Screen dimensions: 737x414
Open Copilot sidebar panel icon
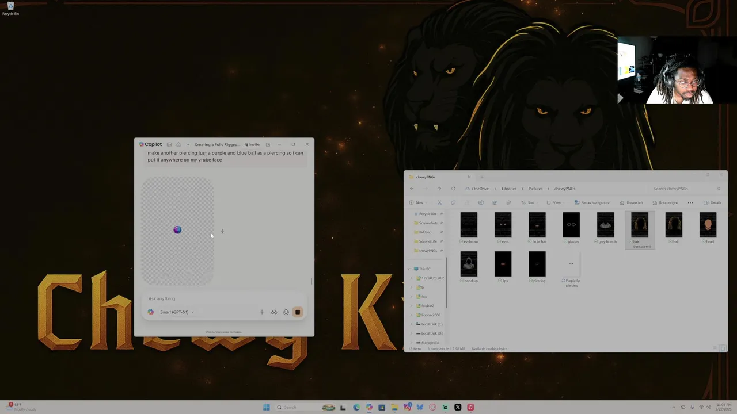[x=169, y=144]
